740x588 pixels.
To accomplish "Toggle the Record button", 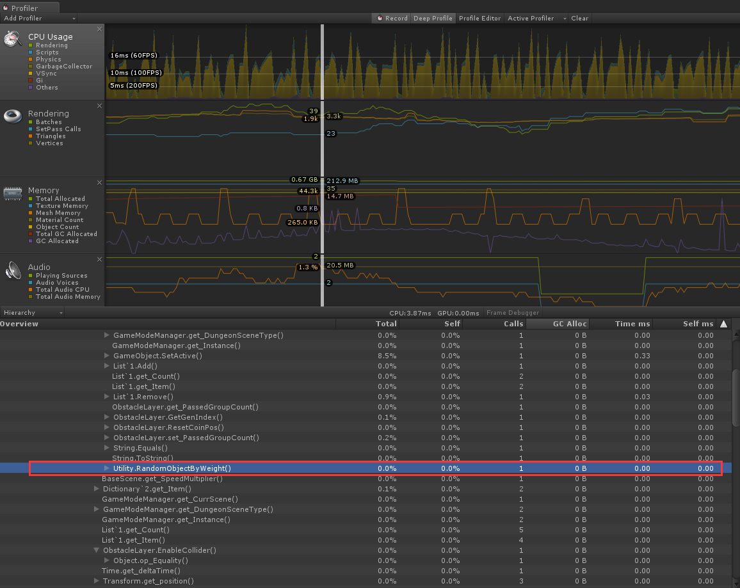I will pyautogui.click(x=392, y=19).
